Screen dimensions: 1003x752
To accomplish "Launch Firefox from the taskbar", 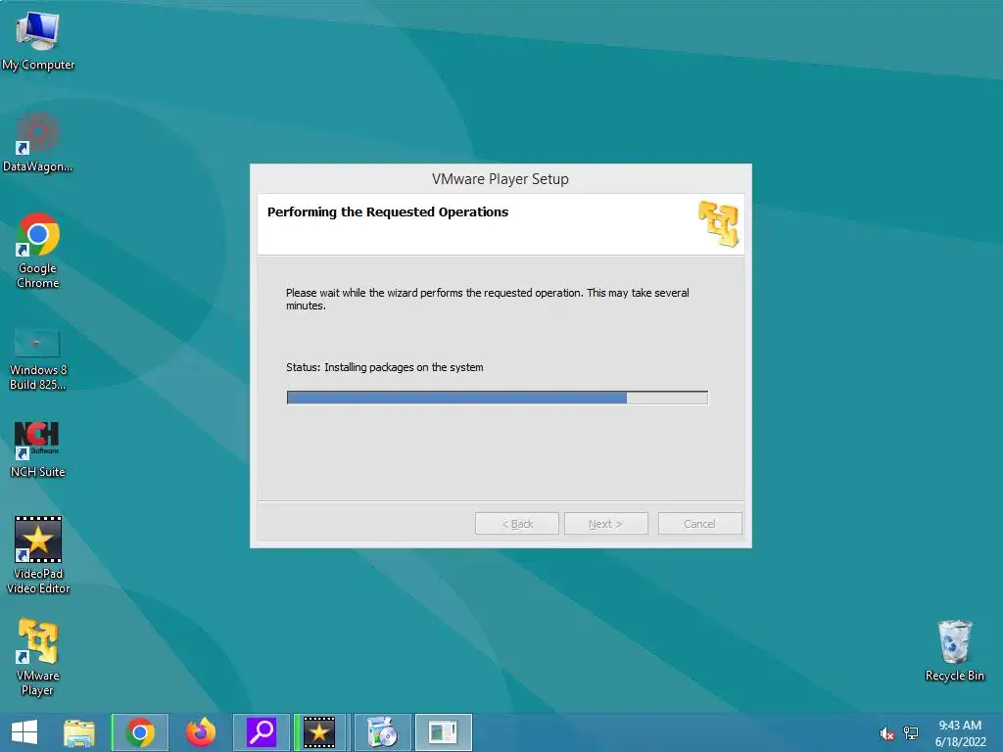I will (201, 732).
